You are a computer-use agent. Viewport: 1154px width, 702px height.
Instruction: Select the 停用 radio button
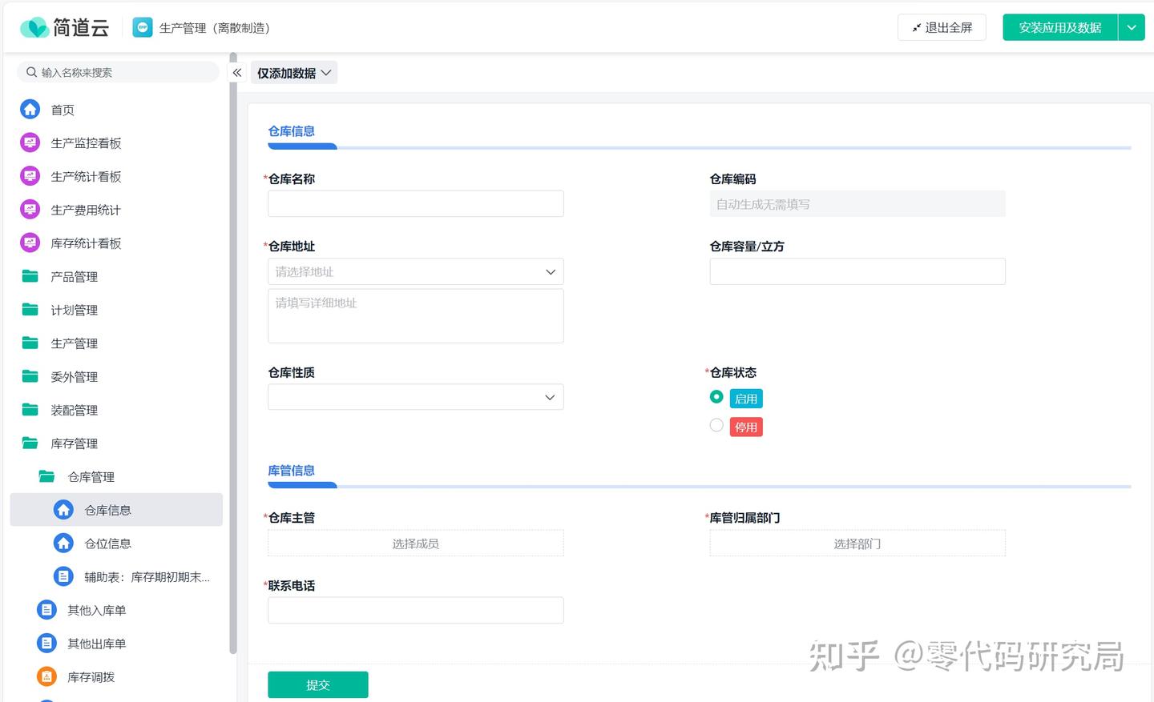point(716,425)
